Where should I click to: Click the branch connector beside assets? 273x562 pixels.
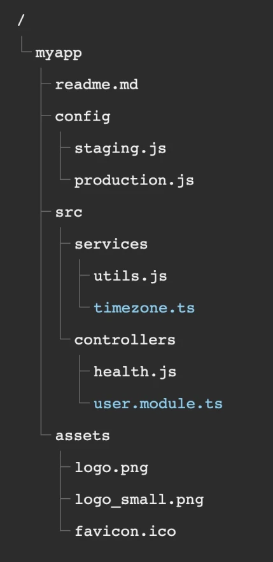46,436
